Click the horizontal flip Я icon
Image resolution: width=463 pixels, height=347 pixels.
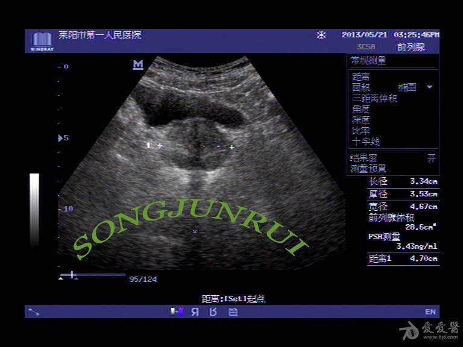(x=195, y=311)
